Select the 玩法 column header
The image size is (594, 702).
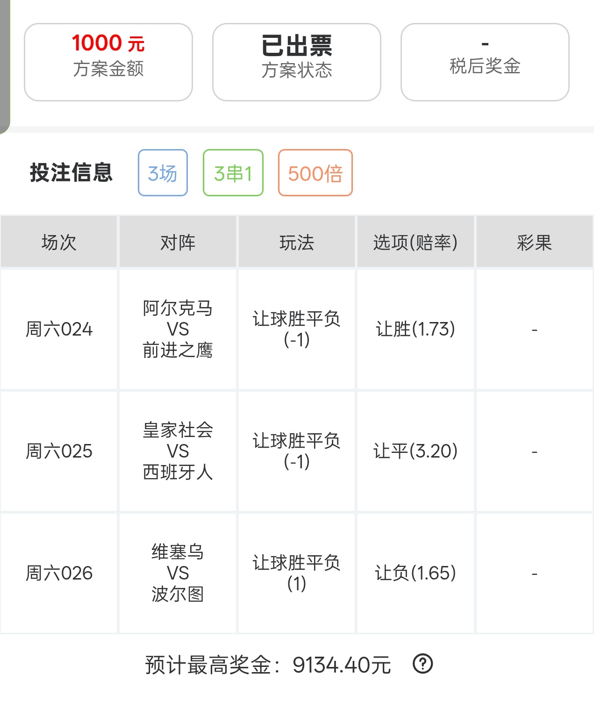pyautogui.click(x=297, y=242)
